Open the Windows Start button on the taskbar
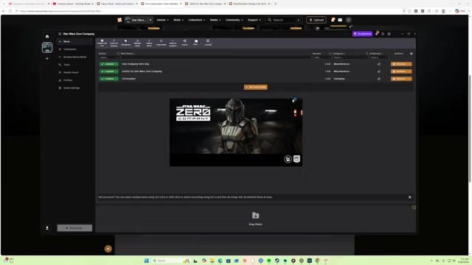 [147, 261]
